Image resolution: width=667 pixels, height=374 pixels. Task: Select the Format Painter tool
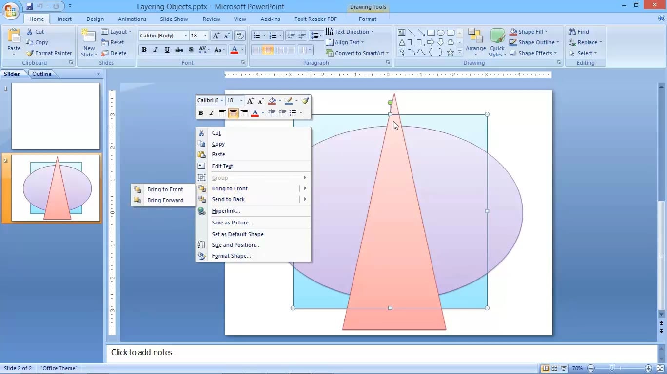point(49,53)
